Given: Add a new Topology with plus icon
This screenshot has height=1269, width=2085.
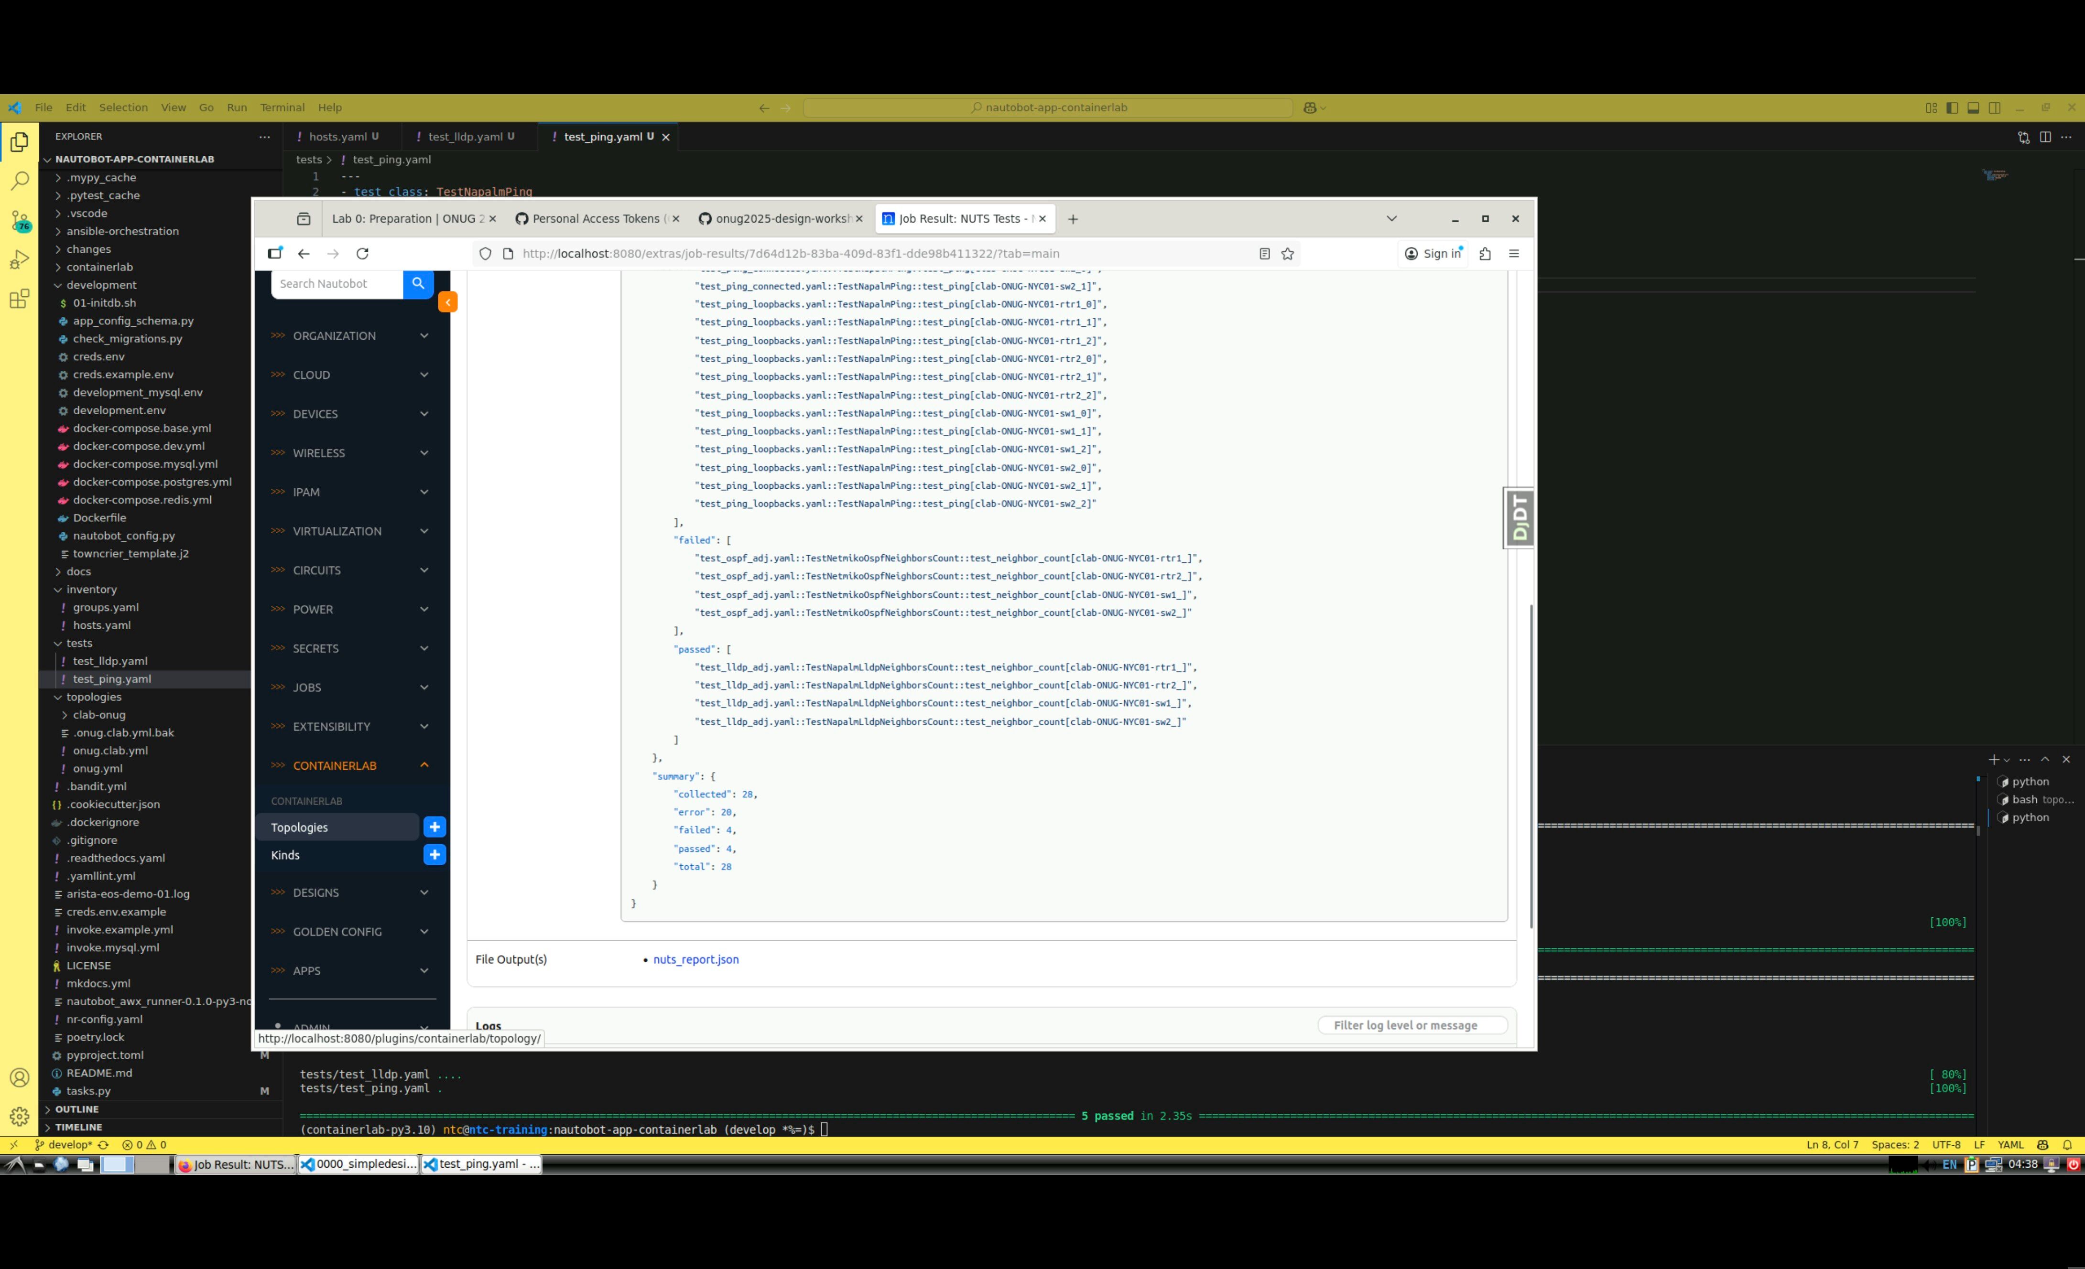Looking at the screenshot, I should point(434,828).
